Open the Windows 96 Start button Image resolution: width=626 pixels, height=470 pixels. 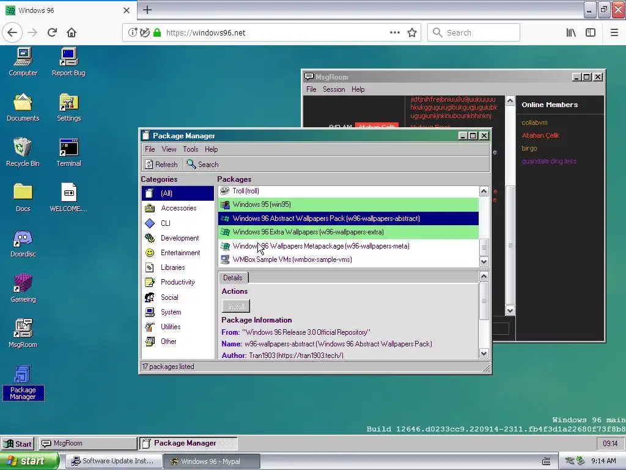(18, 444)
